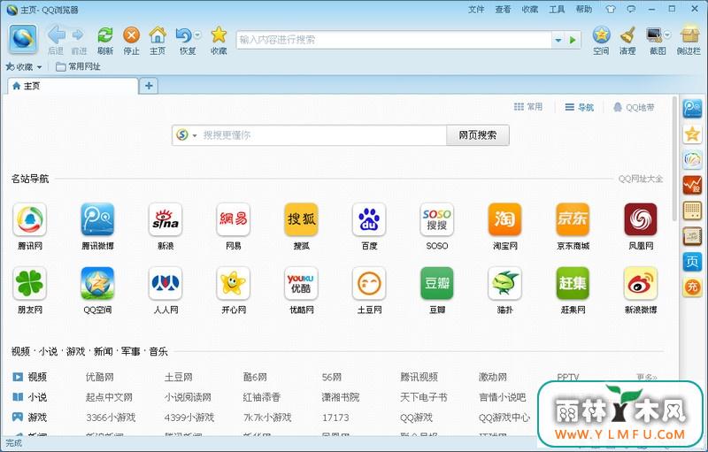Open the 豆瓣 icon
The width and height of the screenshot is (708, 452).
pos(436,284)
